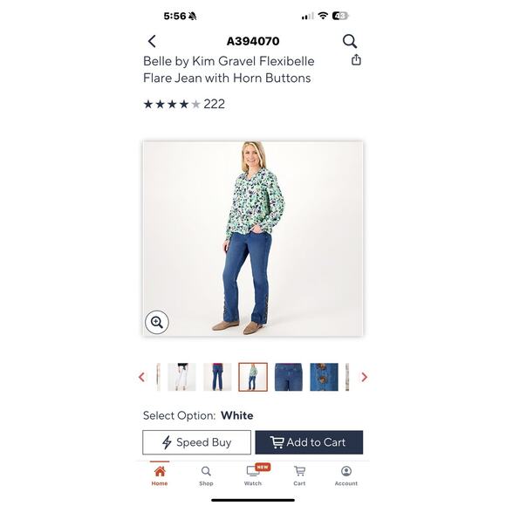This screenshot has height=506, width=506.
Task: Open the star rating with 222 reviews
Action: (184, 104)
